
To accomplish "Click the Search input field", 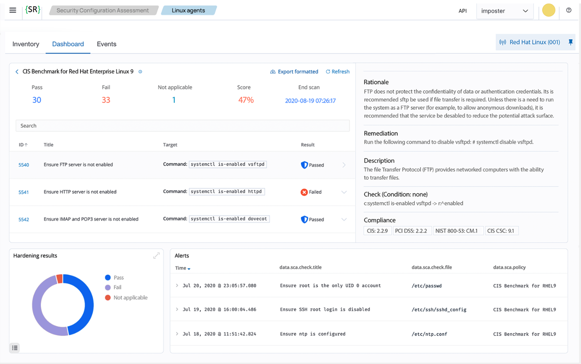I will click(x=182, y=126).
